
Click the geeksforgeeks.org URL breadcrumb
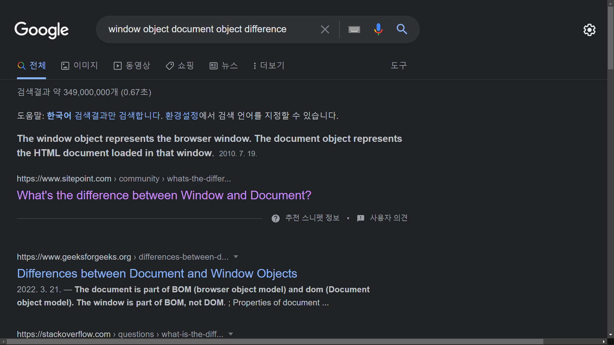tap(123, 257)
